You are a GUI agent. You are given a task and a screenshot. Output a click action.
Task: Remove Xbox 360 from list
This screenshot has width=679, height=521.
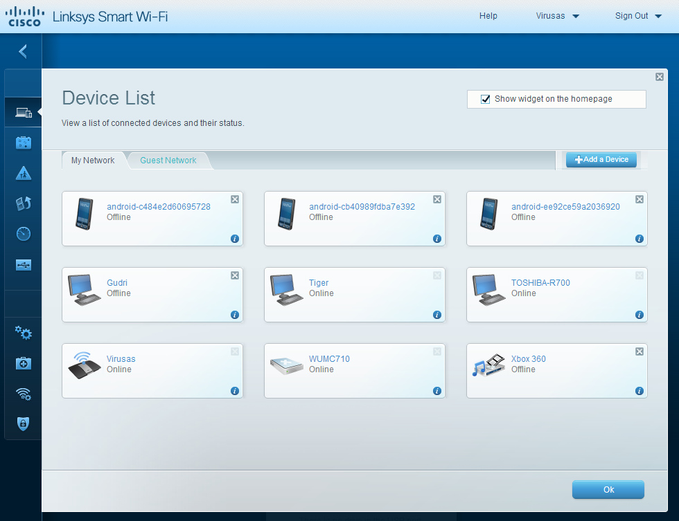tap(639, 351)
